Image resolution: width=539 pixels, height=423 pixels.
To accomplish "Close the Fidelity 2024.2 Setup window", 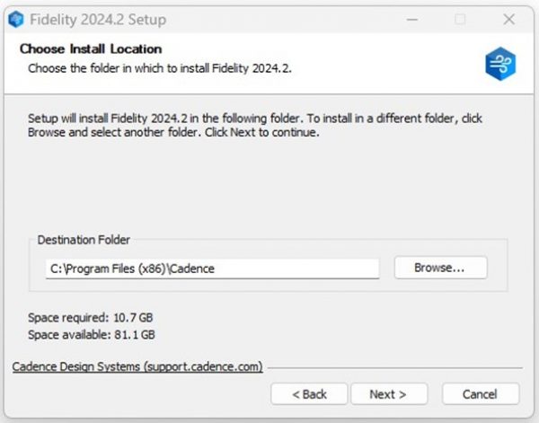I will click(x=508, y=20).
